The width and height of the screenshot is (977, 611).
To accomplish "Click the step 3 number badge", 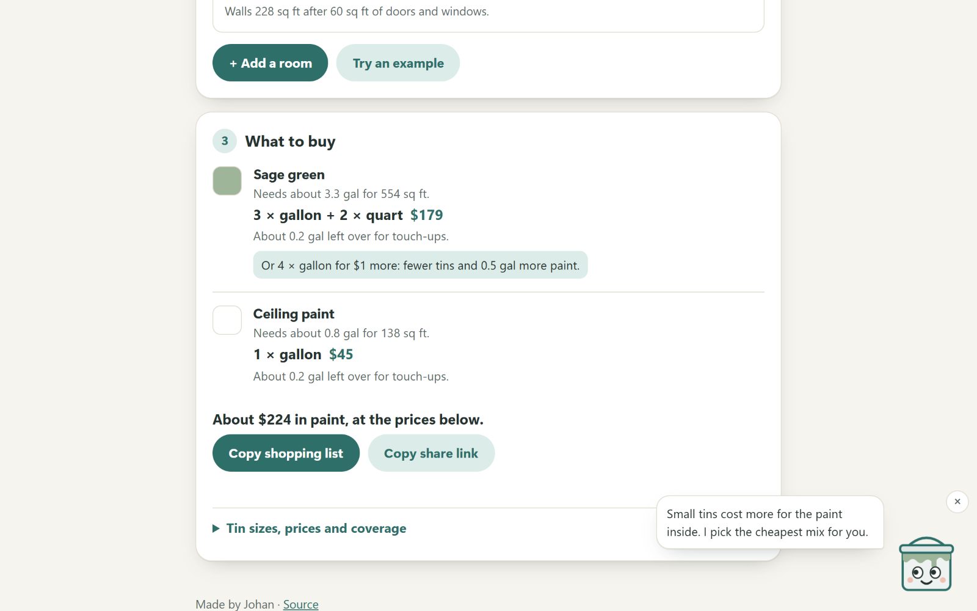I will tap(225, 141).
